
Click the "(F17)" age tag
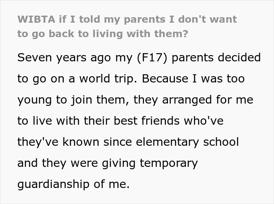click(x=151, y=58)
